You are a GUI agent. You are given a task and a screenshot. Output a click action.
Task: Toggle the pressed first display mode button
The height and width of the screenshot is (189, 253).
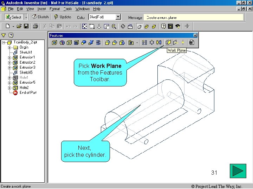pos(140,26)
